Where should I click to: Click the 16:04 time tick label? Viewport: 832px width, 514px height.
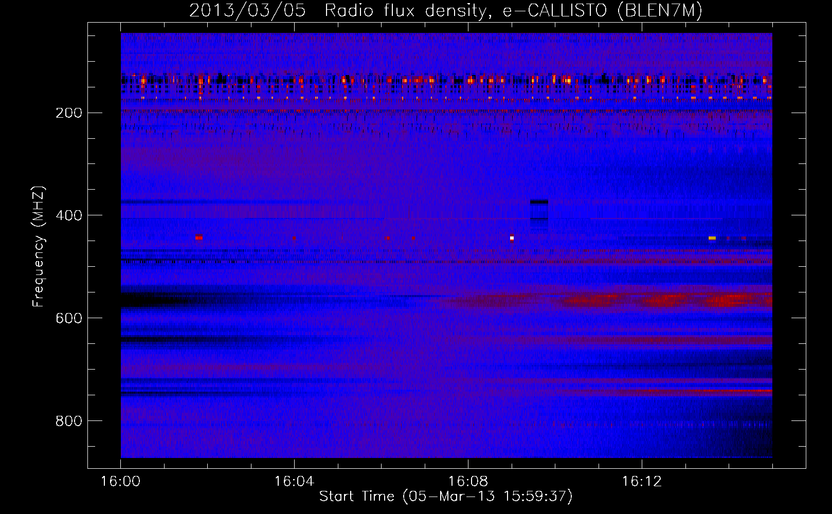point(294,482)
